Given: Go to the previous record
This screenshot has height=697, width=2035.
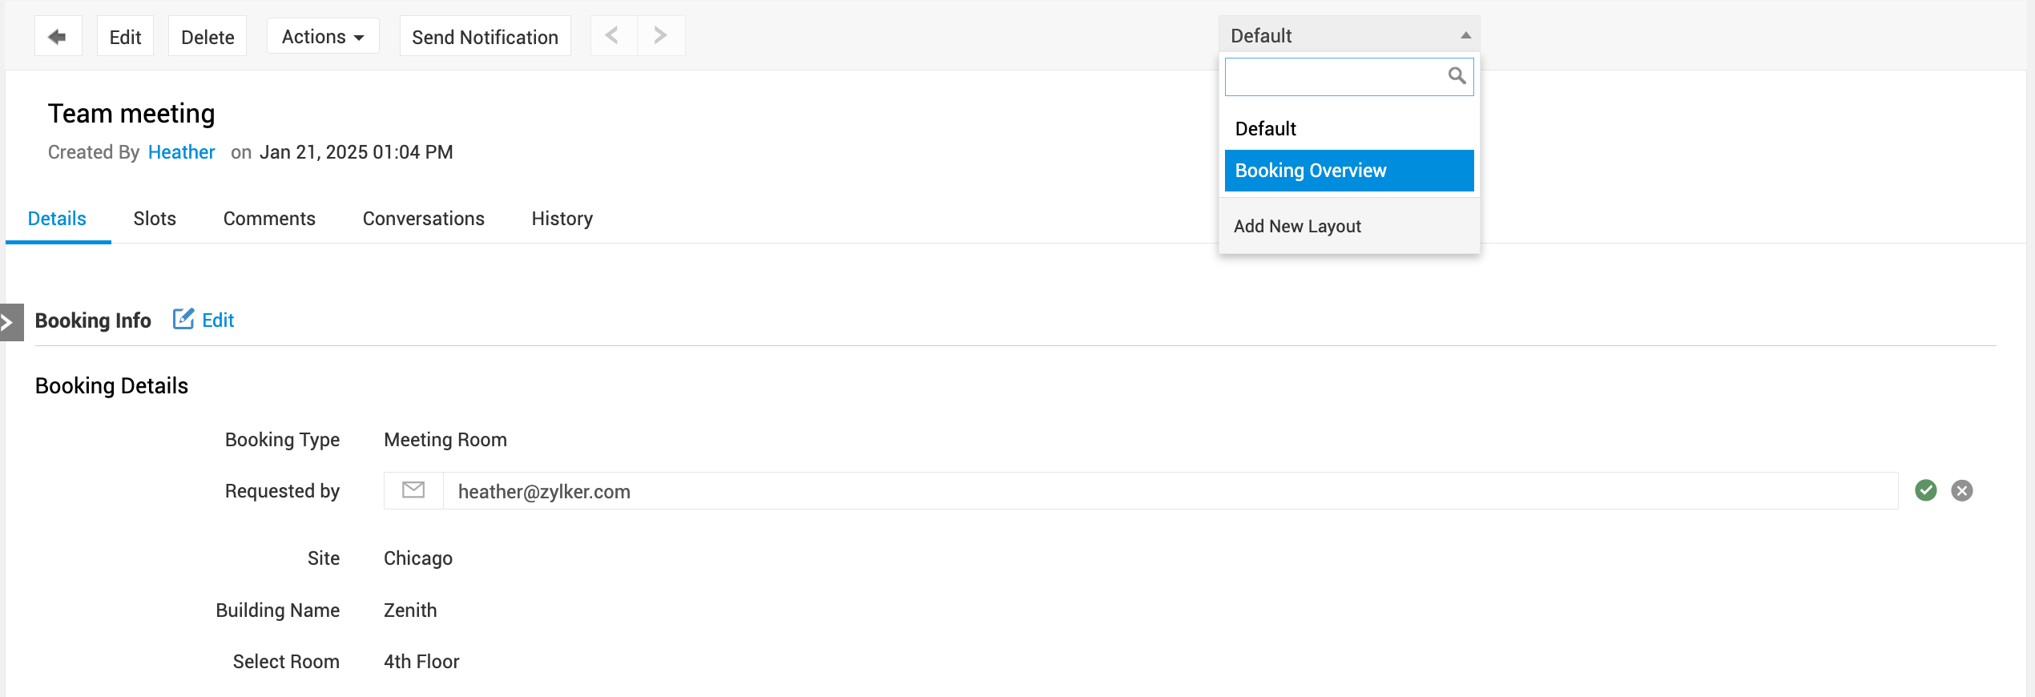Looking at the screenshot, I should 613,36.
